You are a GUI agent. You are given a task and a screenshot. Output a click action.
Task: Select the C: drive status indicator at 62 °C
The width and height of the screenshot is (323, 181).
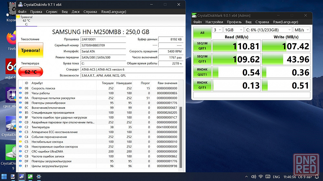[26, 21]
